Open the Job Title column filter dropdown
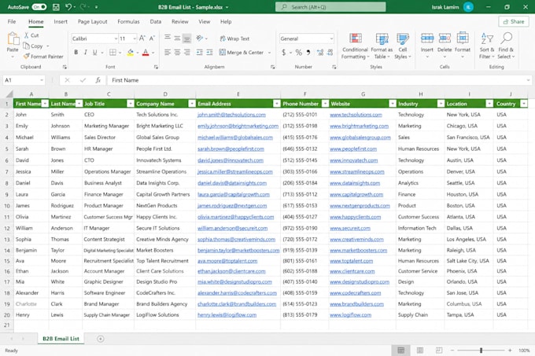 coord(131,104)
